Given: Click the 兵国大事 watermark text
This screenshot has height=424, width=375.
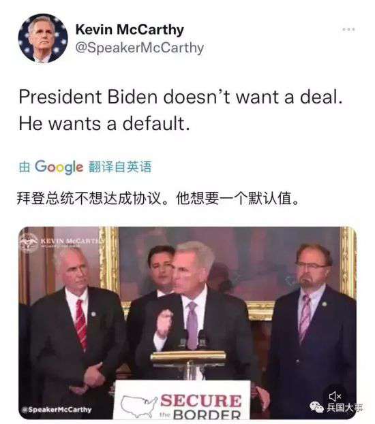Looking at the screenshot, I should 344,407.
